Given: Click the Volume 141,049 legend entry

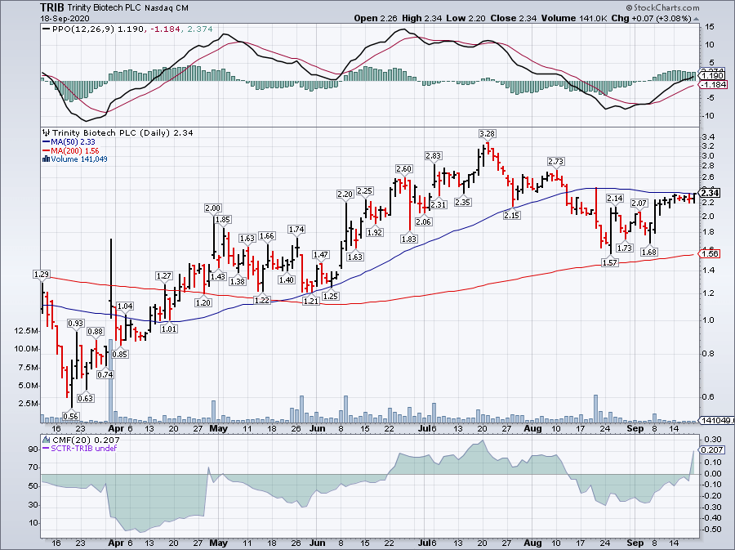Looking at the screenshot, I should point(78,159).
